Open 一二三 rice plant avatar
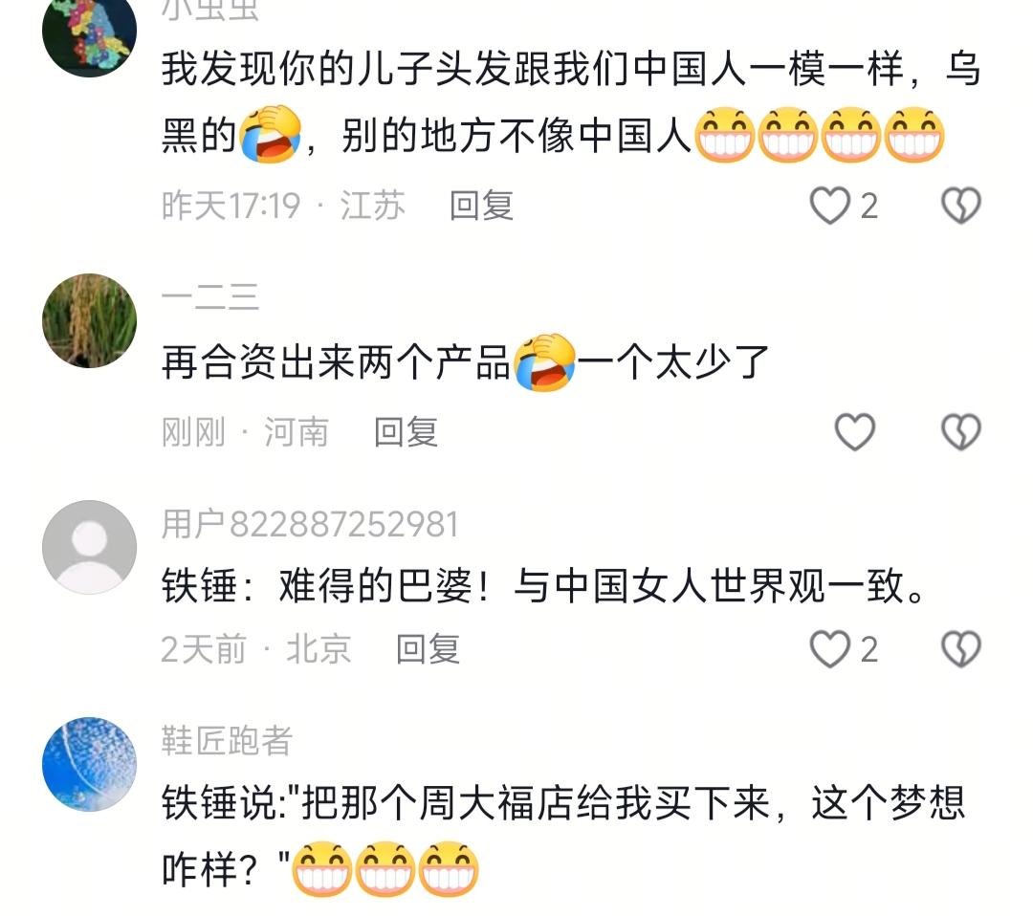The image size is (1033, 916). (90, 320)
